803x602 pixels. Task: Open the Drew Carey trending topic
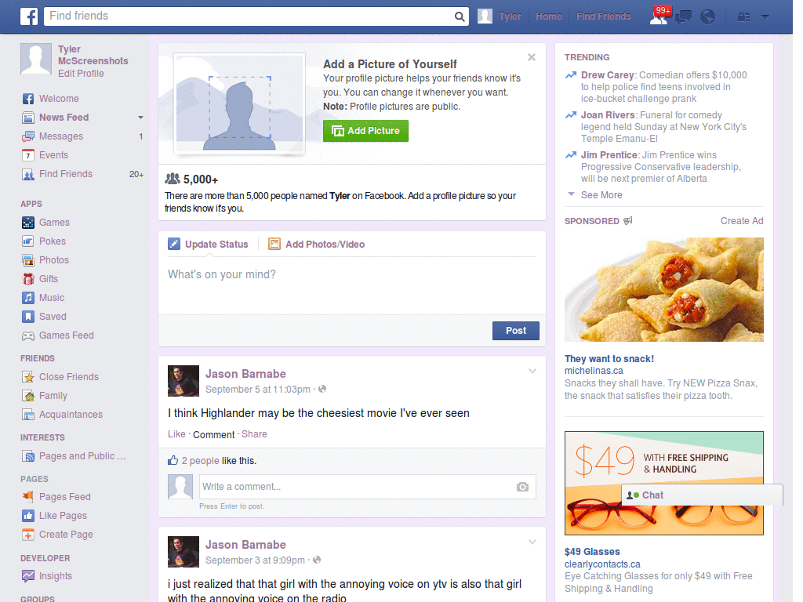point(608,75)
